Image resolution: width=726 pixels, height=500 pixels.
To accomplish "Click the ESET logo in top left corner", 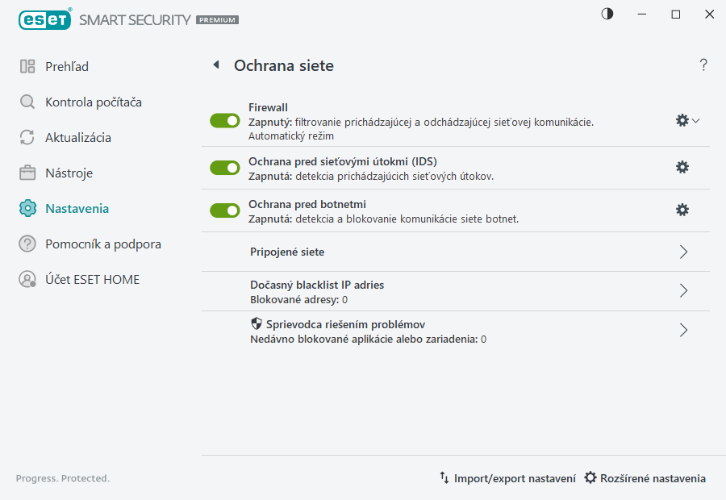I will coord(44,19).
